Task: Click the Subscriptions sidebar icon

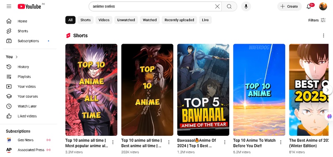Action: point(9,41)
